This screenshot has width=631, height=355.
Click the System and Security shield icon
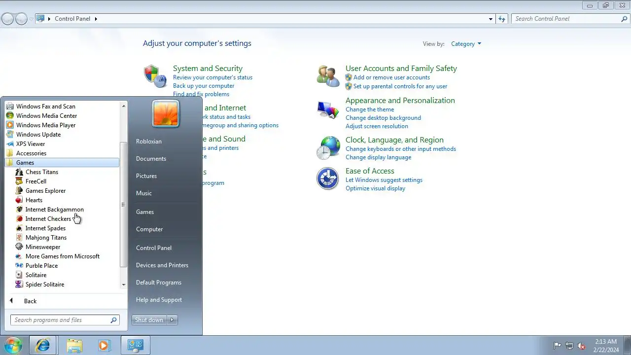click(155, 76)
